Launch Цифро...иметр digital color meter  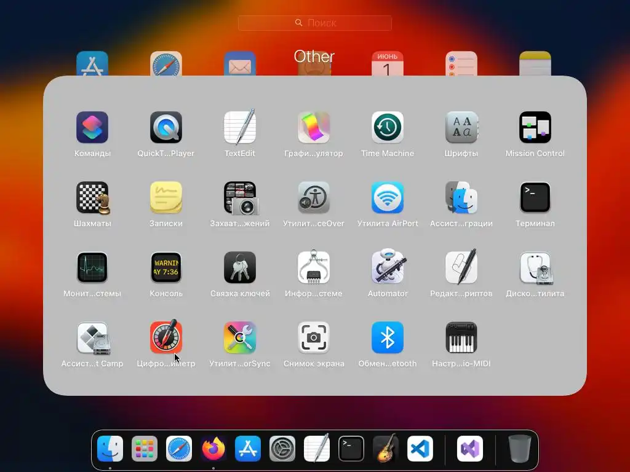coord(166,337)
